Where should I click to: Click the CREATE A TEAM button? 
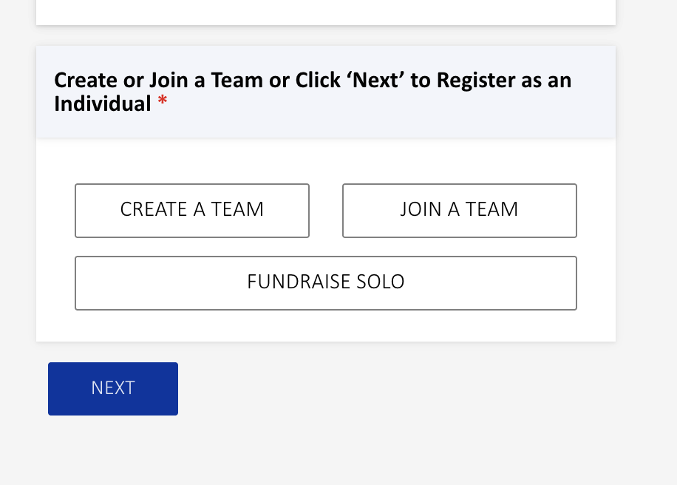pyautogui.click(x=192, y=211)
